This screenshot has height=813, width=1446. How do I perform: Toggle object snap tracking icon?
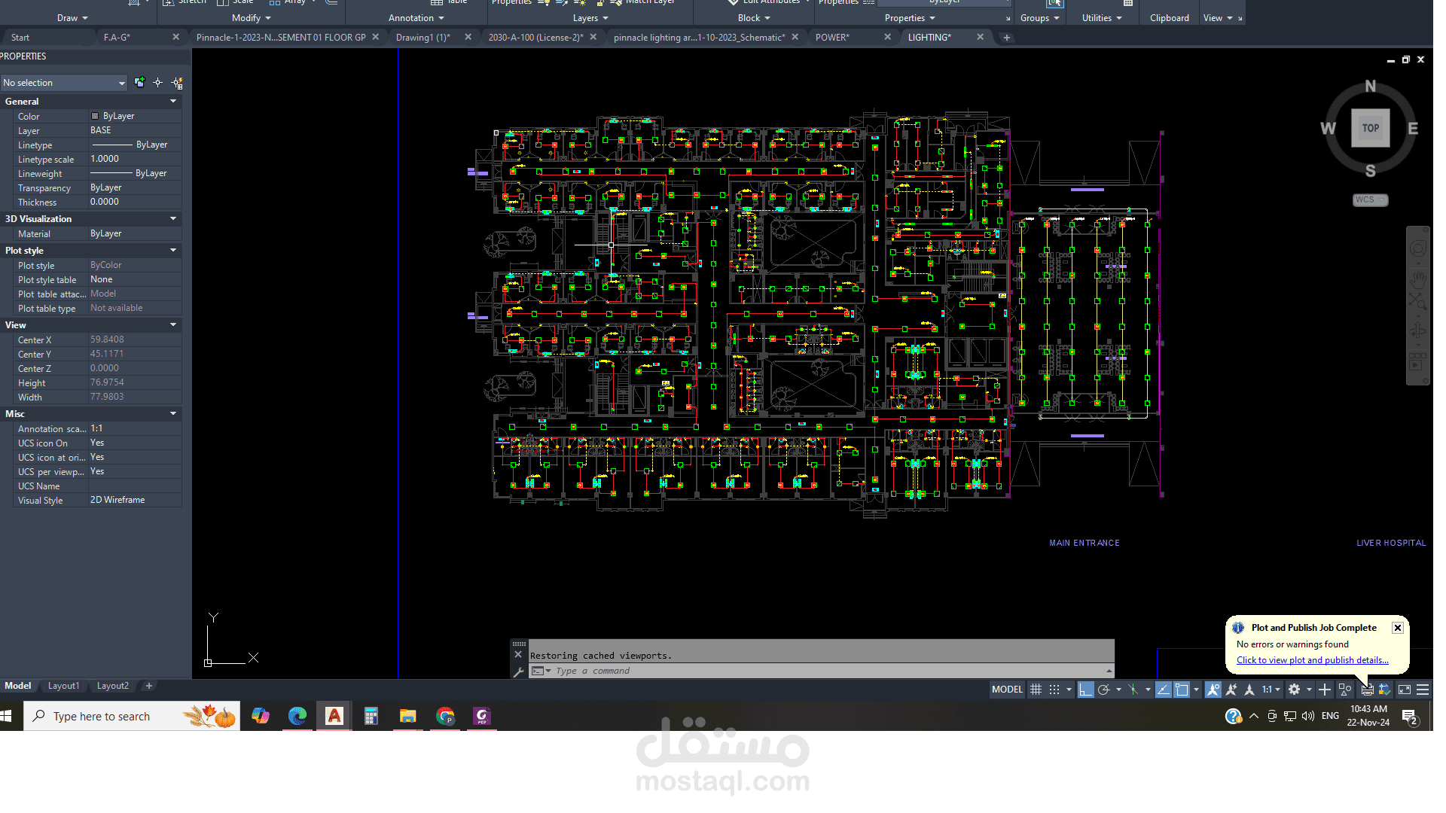pos(1163,690)
